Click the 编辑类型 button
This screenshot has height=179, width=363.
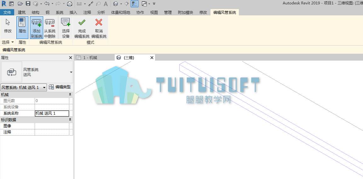[60, 87]
